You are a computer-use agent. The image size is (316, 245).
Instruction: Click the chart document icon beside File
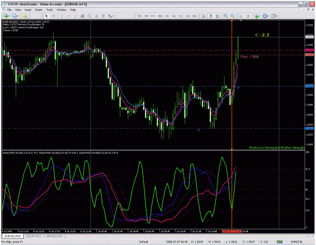tap(4, 10)
